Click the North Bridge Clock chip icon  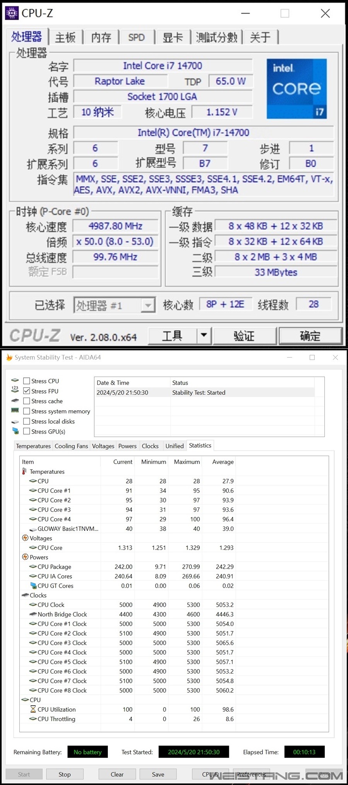(33, 614)
